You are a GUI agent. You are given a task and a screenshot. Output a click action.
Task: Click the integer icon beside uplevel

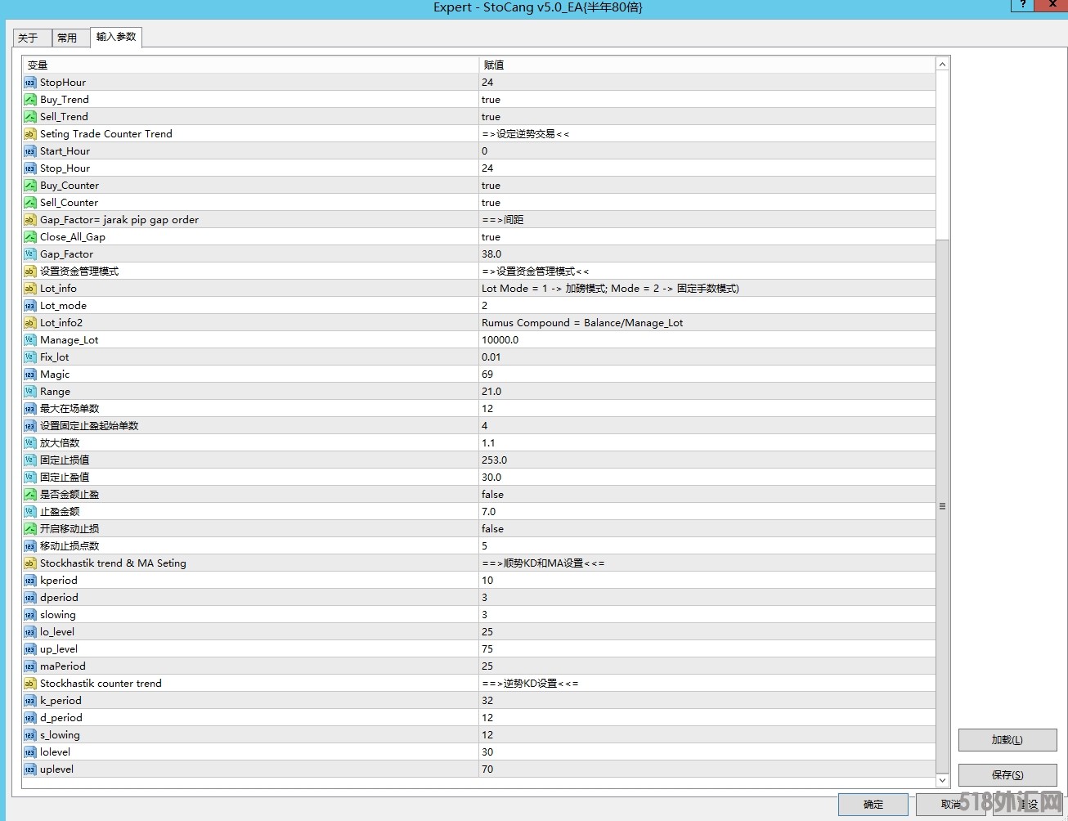[x=30, y=769]
